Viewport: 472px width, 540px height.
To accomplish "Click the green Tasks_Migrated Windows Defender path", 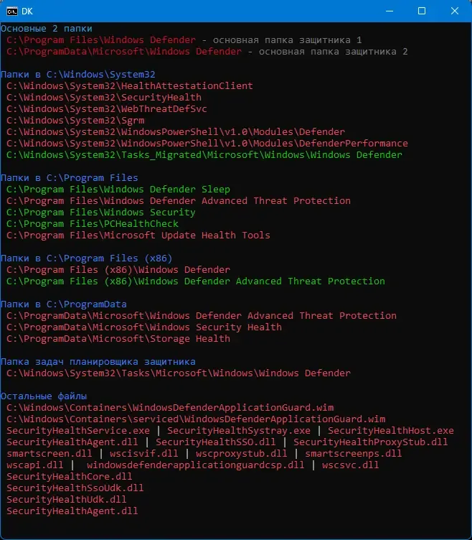I will click(204, 155).
